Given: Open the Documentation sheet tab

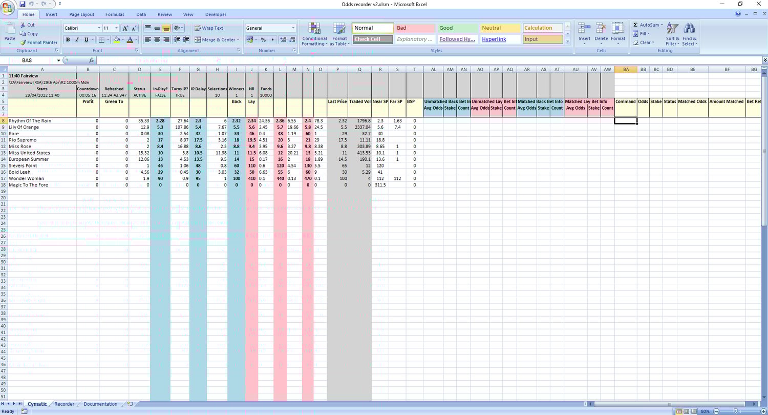Looking at the screenshot, I should point(100,404).
